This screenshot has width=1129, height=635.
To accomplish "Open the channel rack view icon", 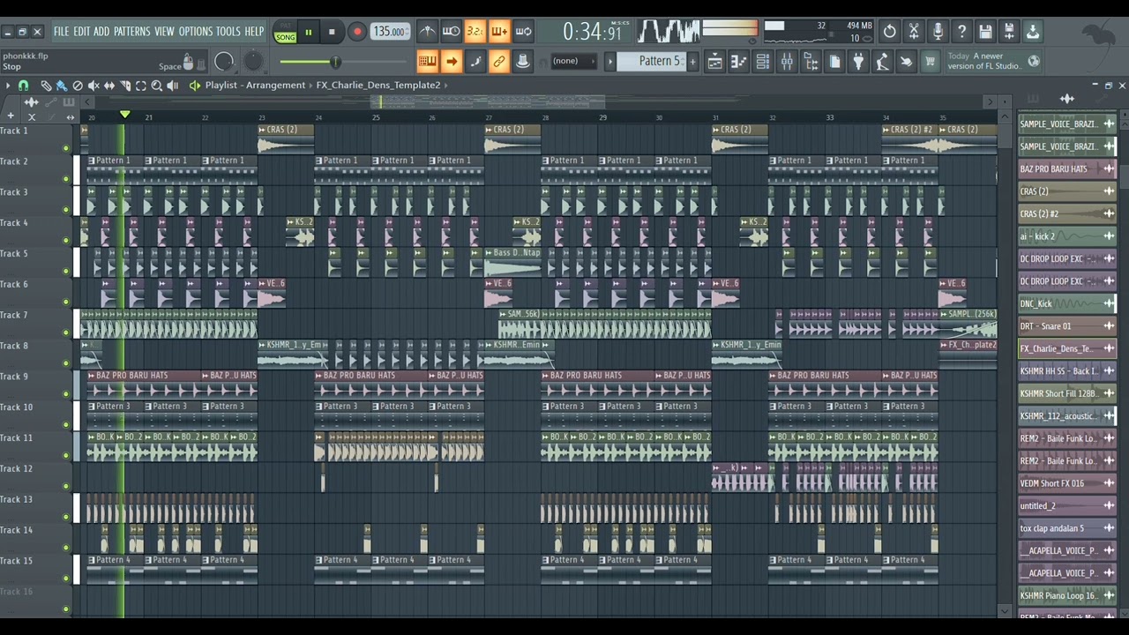I will click(x=763, y=62).
